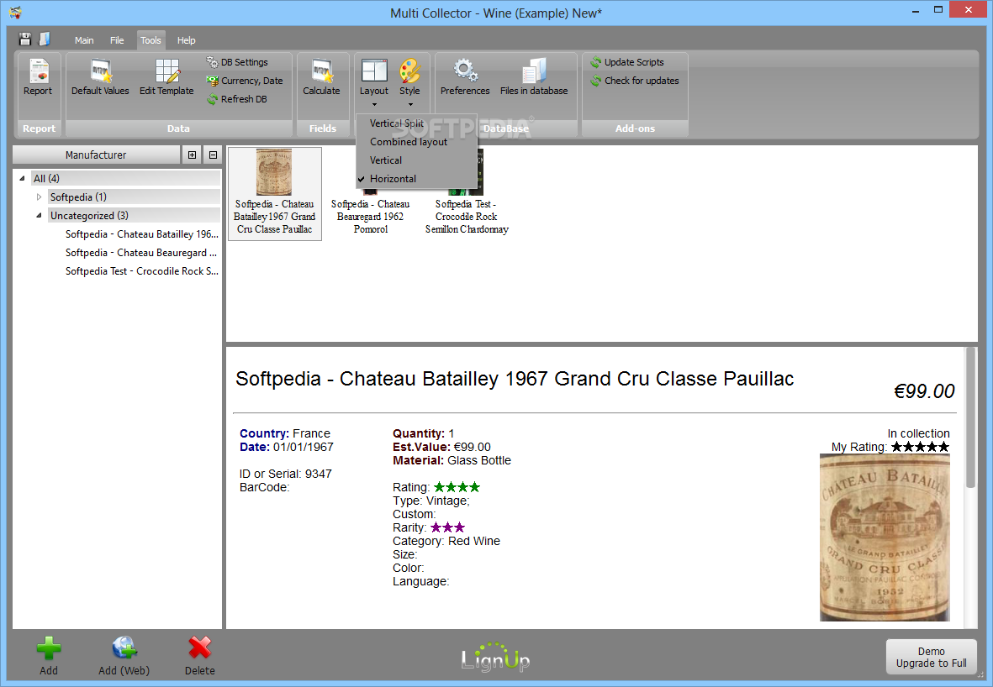Viewport: 993px width, 687px height.
Task: Click Demo Upgrade to Full button
Action: [x=931, y=657]
